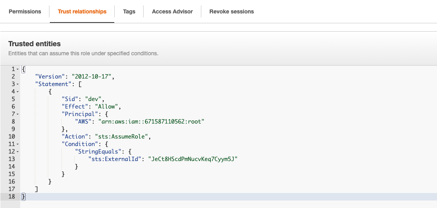This screenshot has height=208, width=437.
Task: Collapse the root JSON object at line 1
Action: [x=18, y=69]
